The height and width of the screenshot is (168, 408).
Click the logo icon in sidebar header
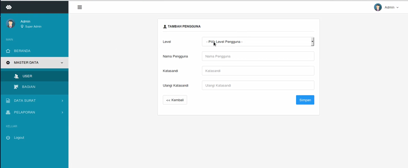pyautogui.click(x=9, y=7)
